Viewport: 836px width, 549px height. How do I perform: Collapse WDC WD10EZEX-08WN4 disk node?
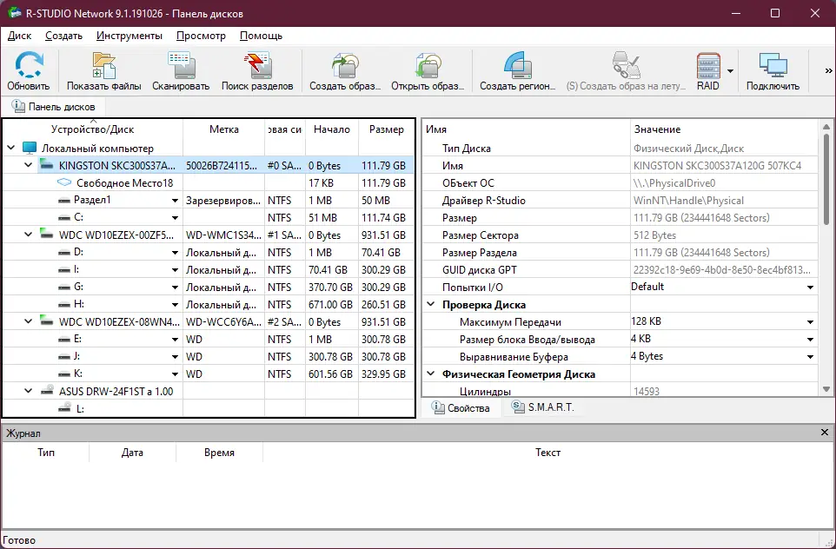point(29,321)
